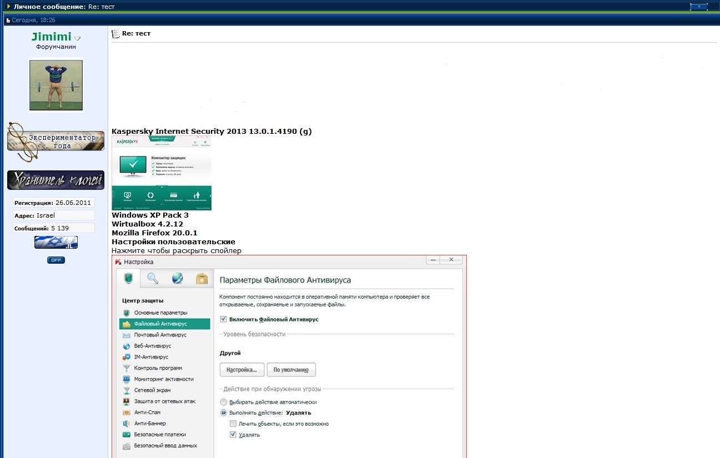The height and width of the screenshot is (458, 720).
Task: Toggle the Включить Файловый Антивирус checkbox
Action: point(223,320)
